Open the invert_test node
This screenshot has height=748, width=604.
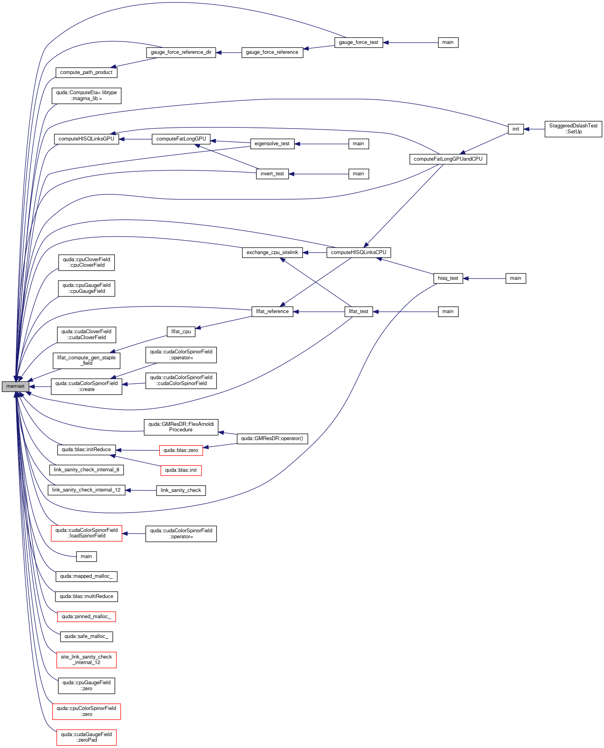272,174
